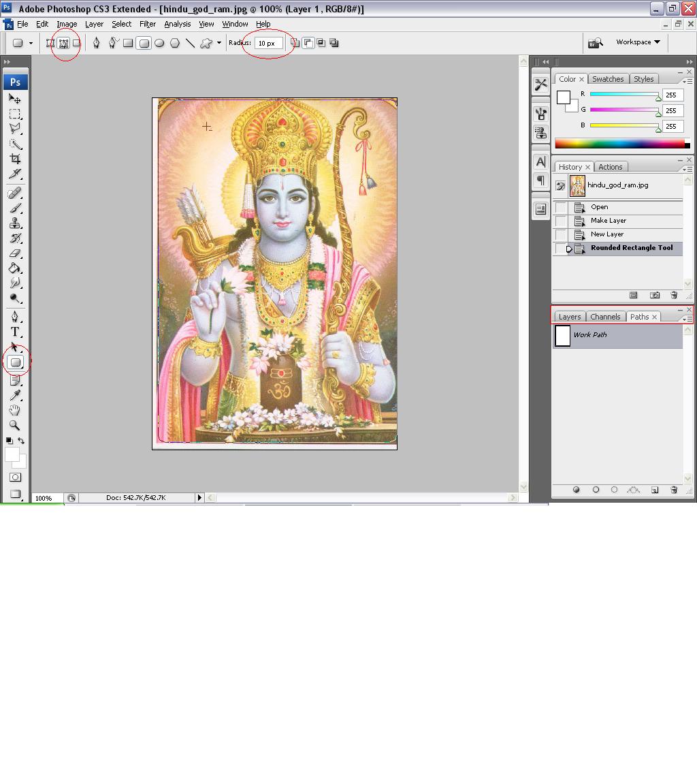Image resolution: width=697 pixels, height=782 pixels.
Task: Choose the Ellipse shape tool in options bar
Action: point(159,43)
